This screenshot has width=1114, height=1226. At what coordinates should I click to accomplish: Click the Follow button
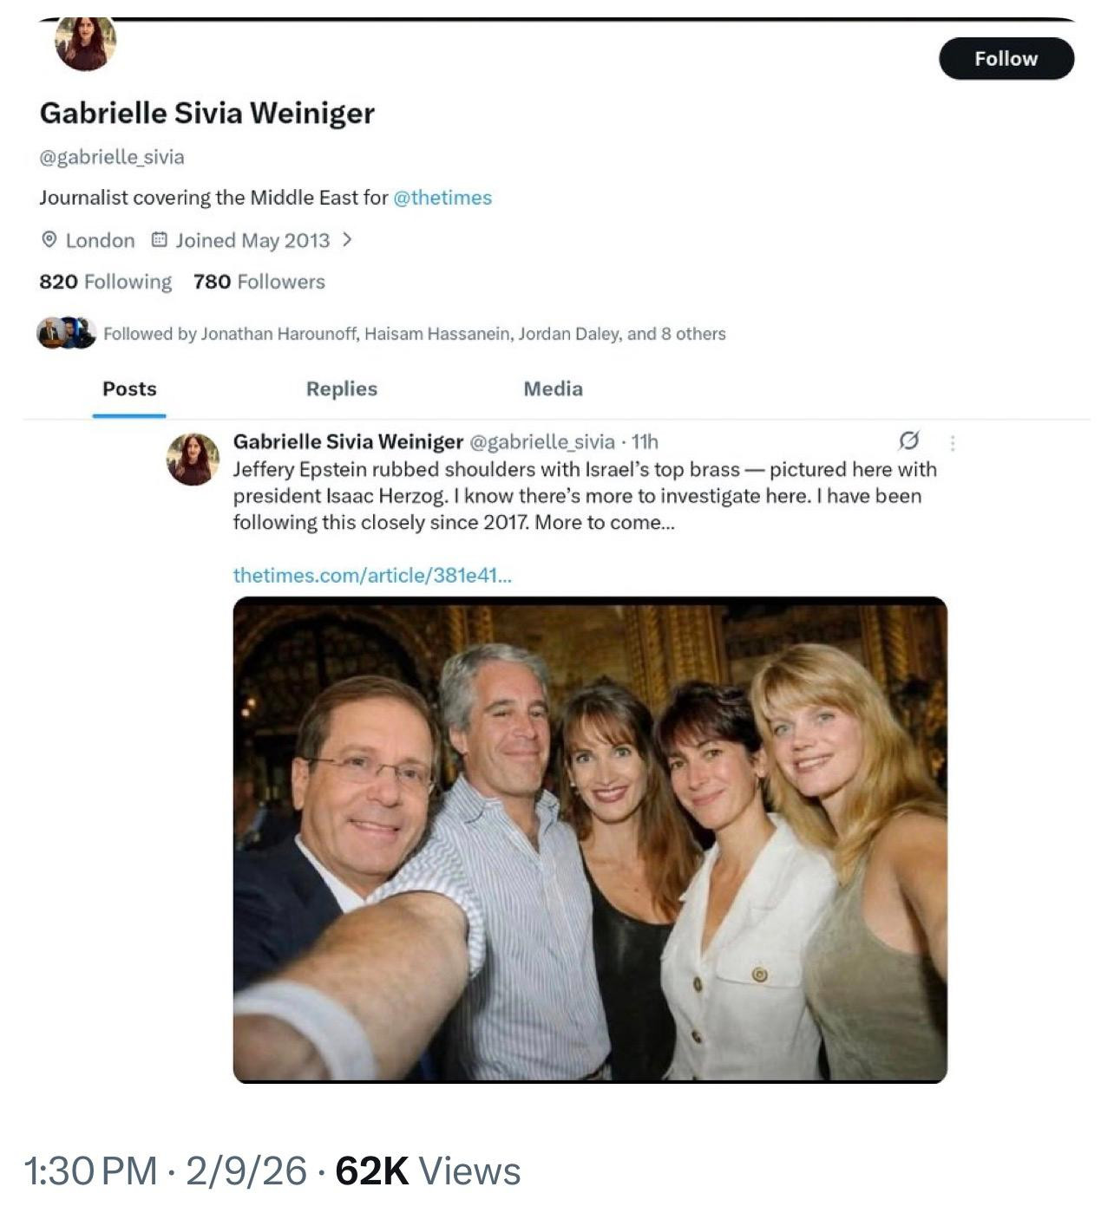pos(1006,59)
